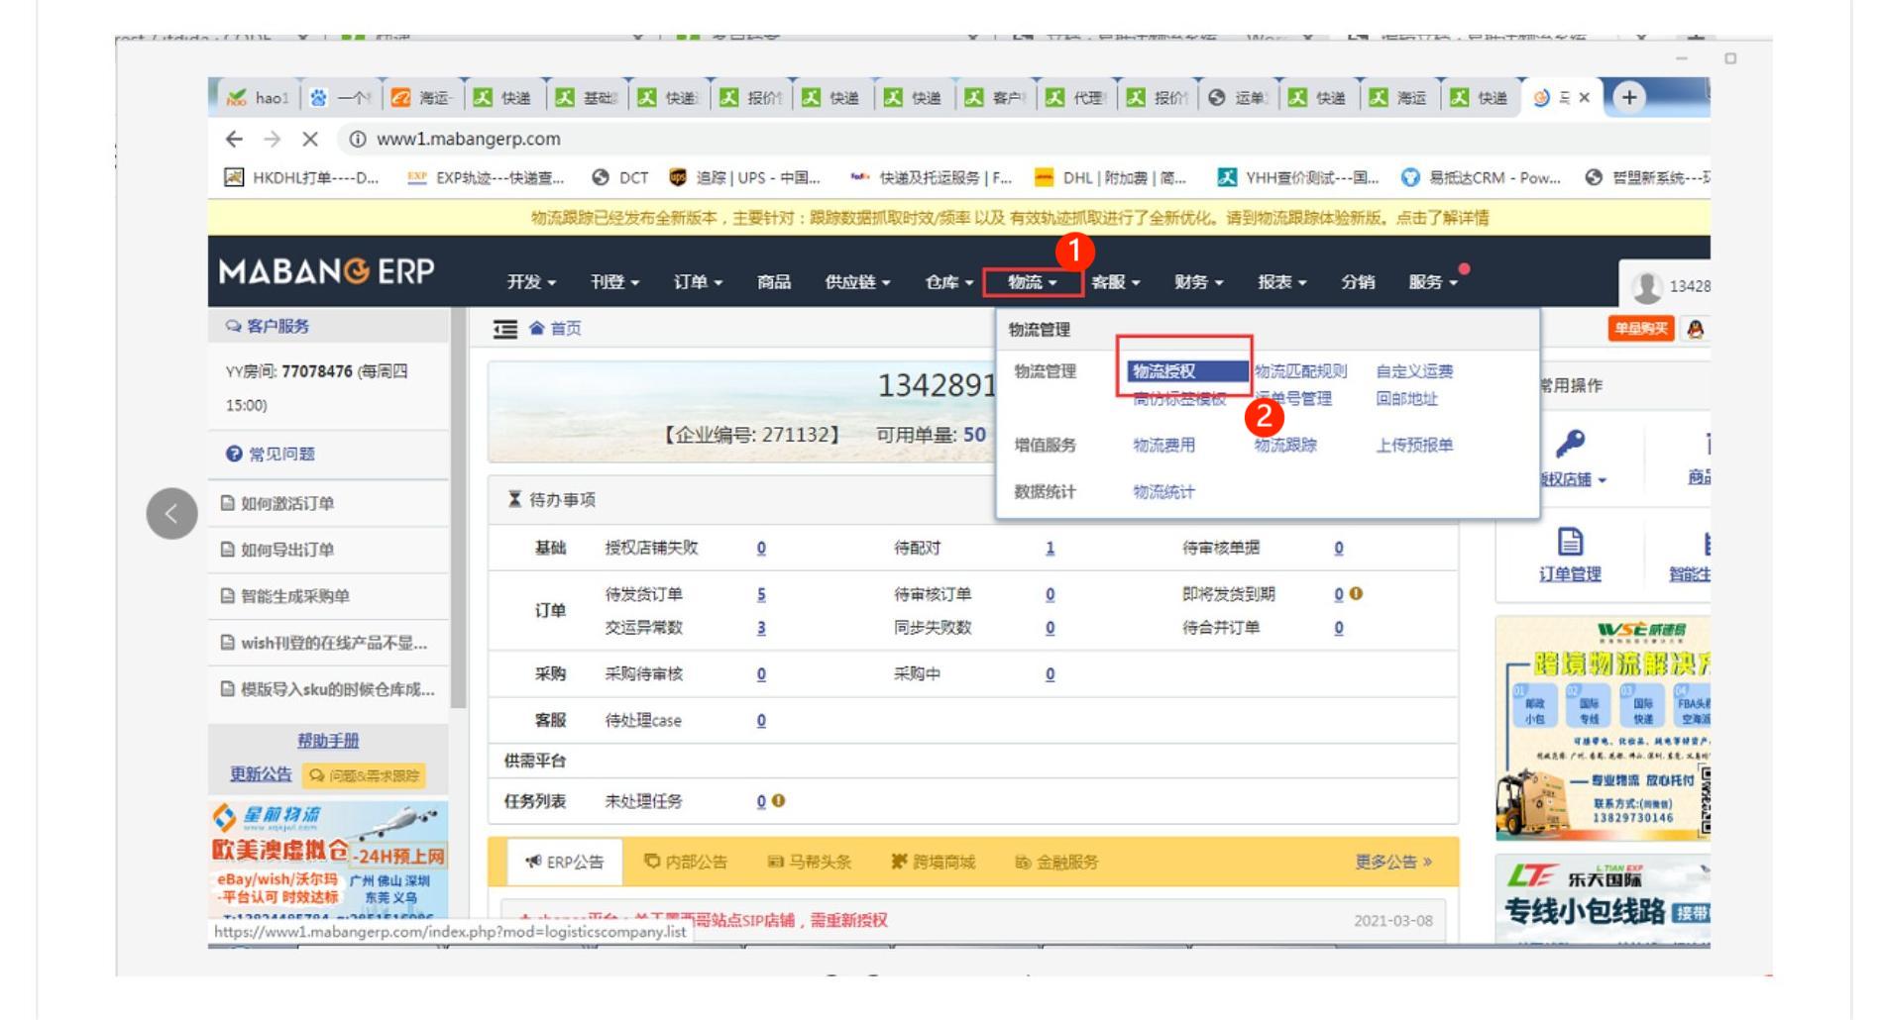Click the orange 单品购买 button
1882x1020 pixels.
[x=1641, y=329]
